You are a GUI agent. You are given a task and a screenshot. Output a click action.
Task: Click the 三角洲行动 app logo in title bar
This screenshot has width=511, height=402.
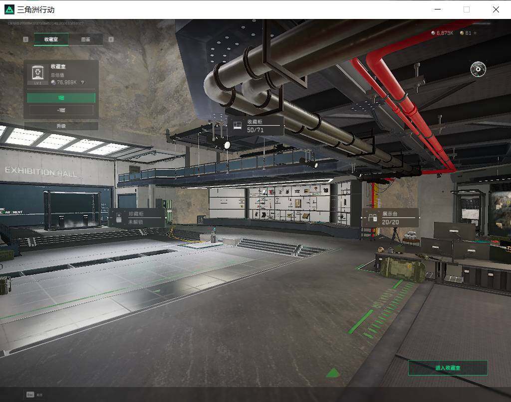[x=9, y=9]
